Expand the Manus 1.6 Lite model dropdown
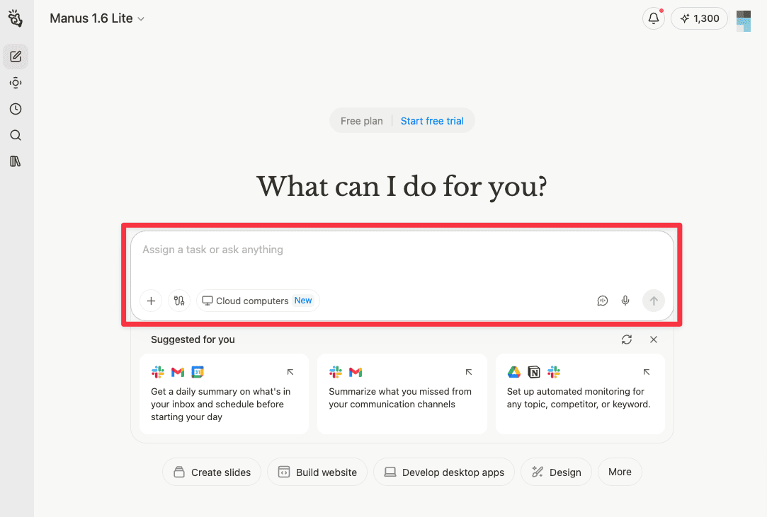The width and height of the screenshot is (767, 517). pyautogui.click(x=97, y=18)
